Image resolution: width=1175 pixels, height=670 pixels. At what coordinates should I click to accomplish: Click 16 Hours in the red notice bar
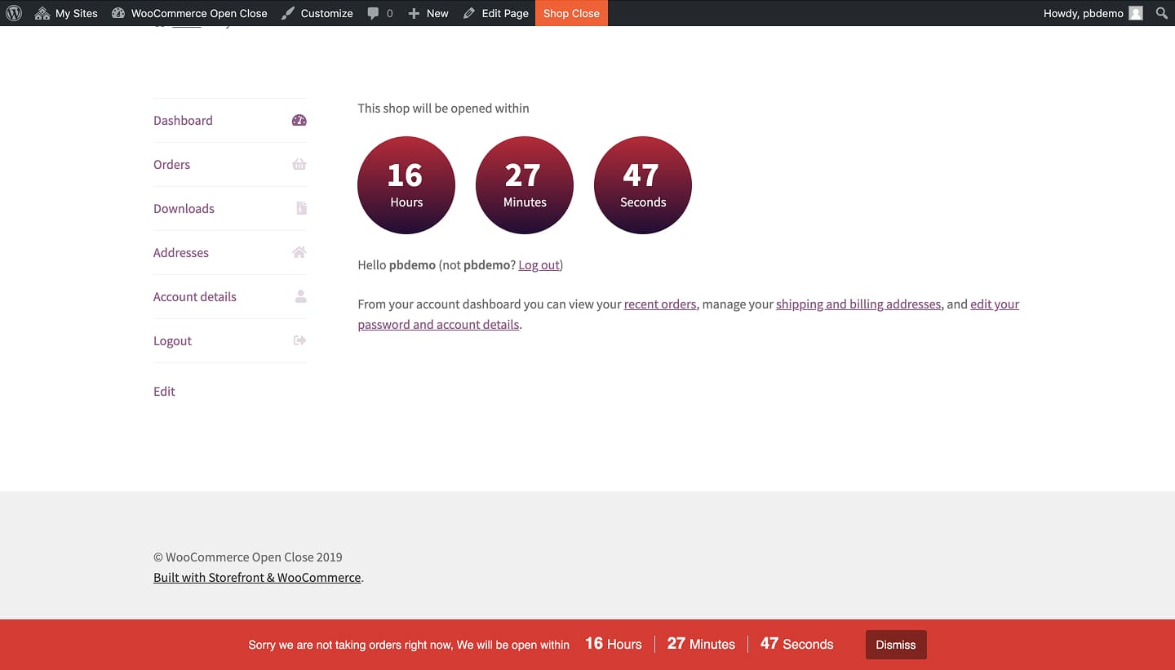[613, 644]
